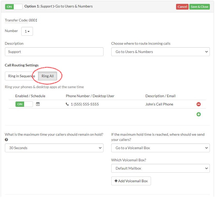Expand the Go to Users & Numbers dropdown

click(x=160, y=52)
